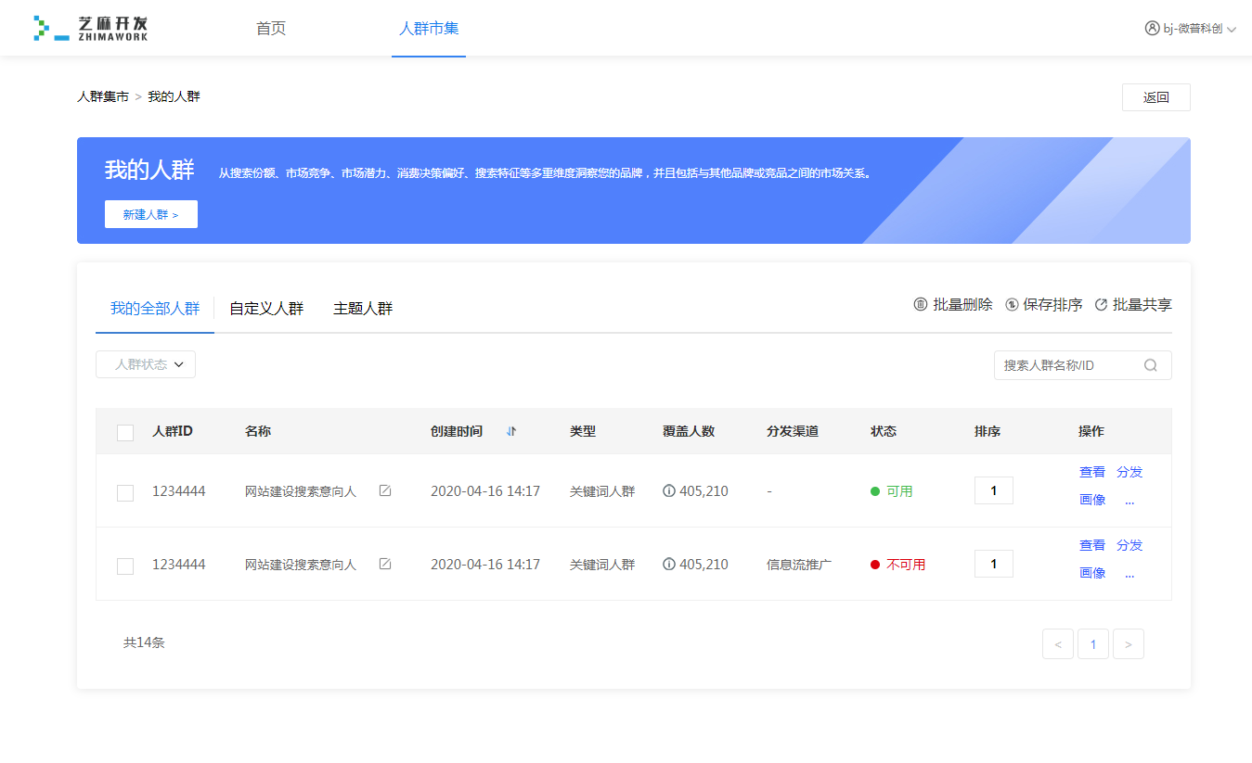The width and height of the screenshot is (1252, 763).
Task: Focus the 搜索人群名称/ID search field
Action: (x=1083, y=365)
